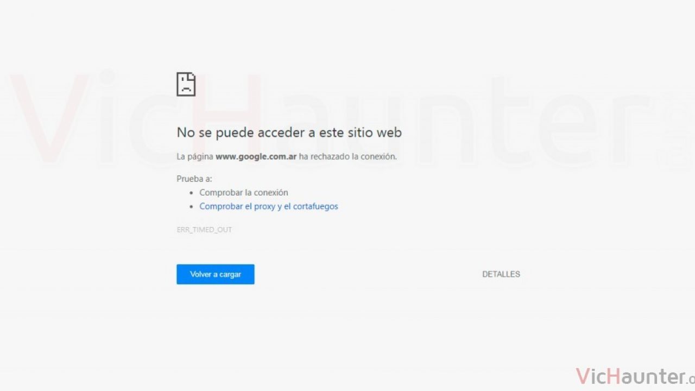Open the Comprobar el proxy y el cortafuegos link

(269, 206)
